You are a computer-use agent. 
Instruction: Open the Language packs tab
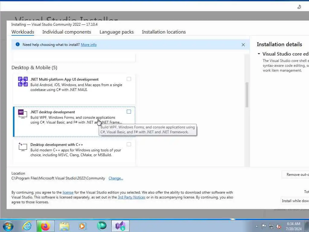click(116, 32)
